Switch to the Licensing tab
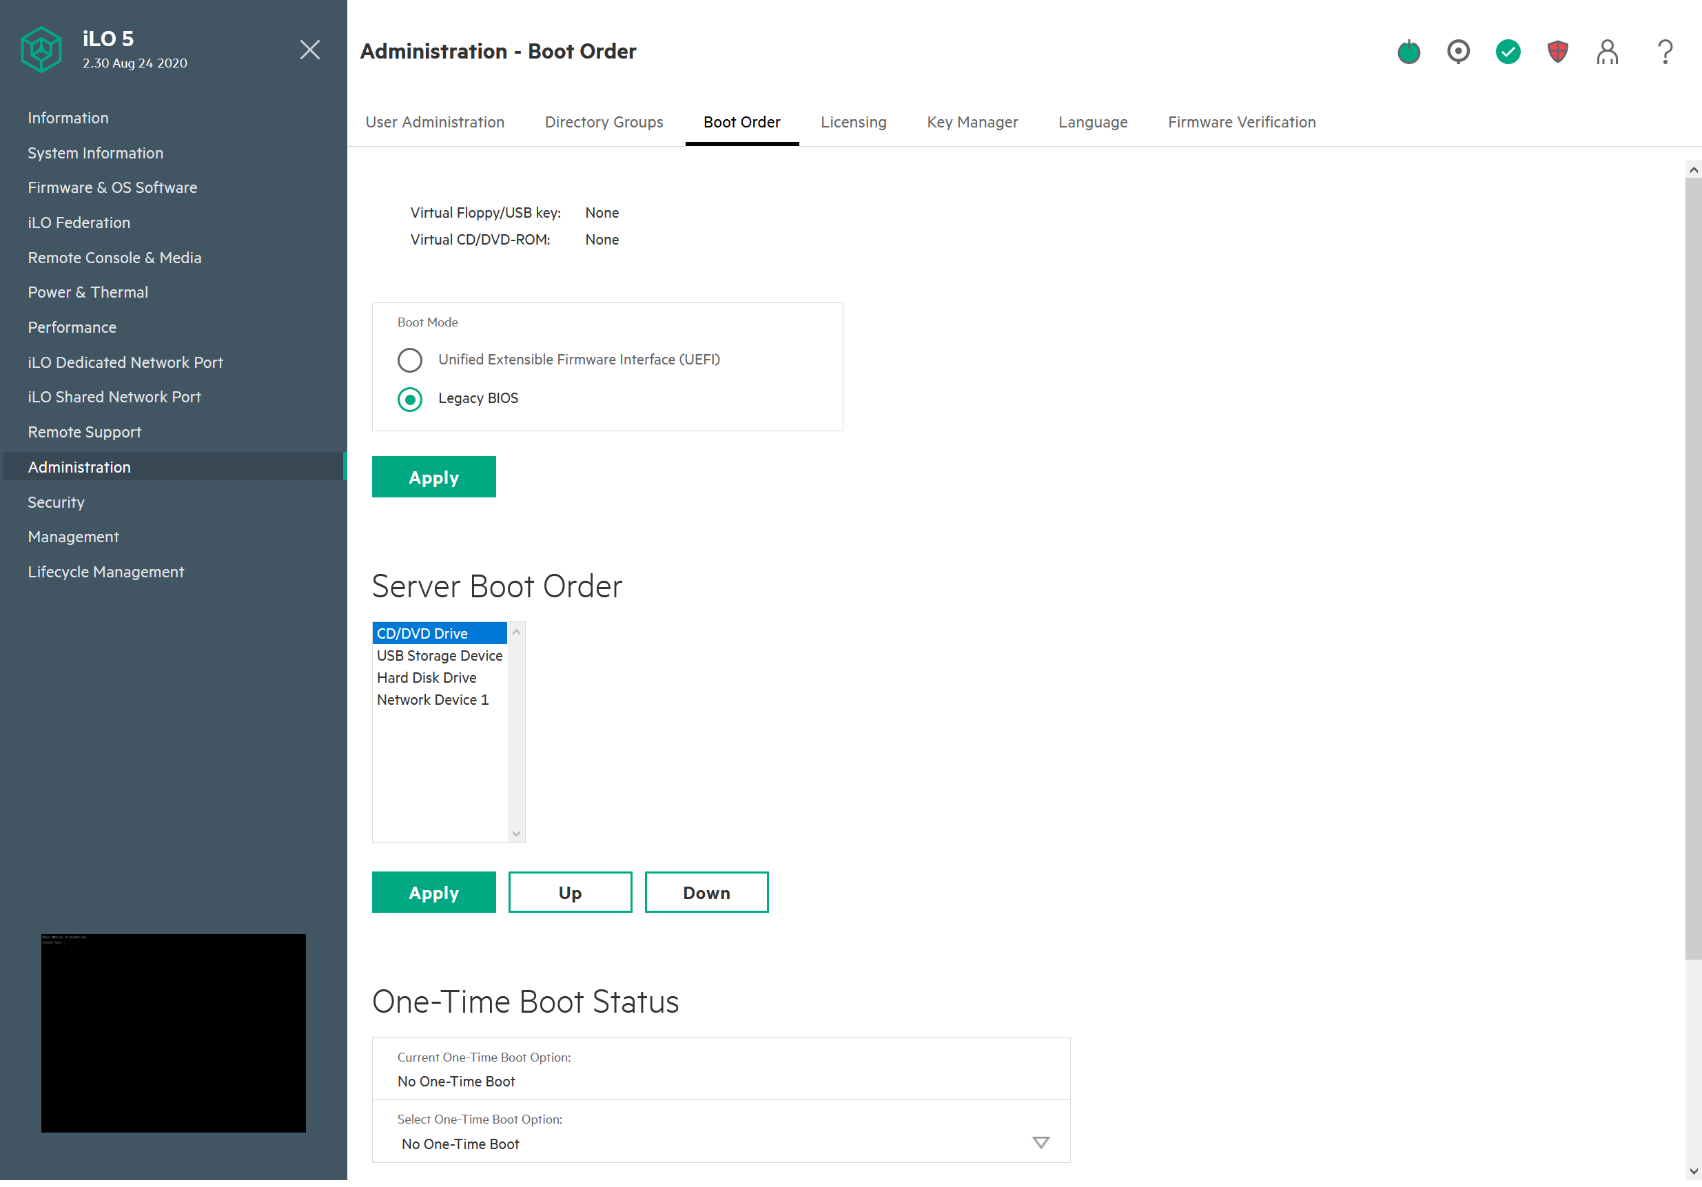This screenshot has height=1187, width=1702. 853,122
